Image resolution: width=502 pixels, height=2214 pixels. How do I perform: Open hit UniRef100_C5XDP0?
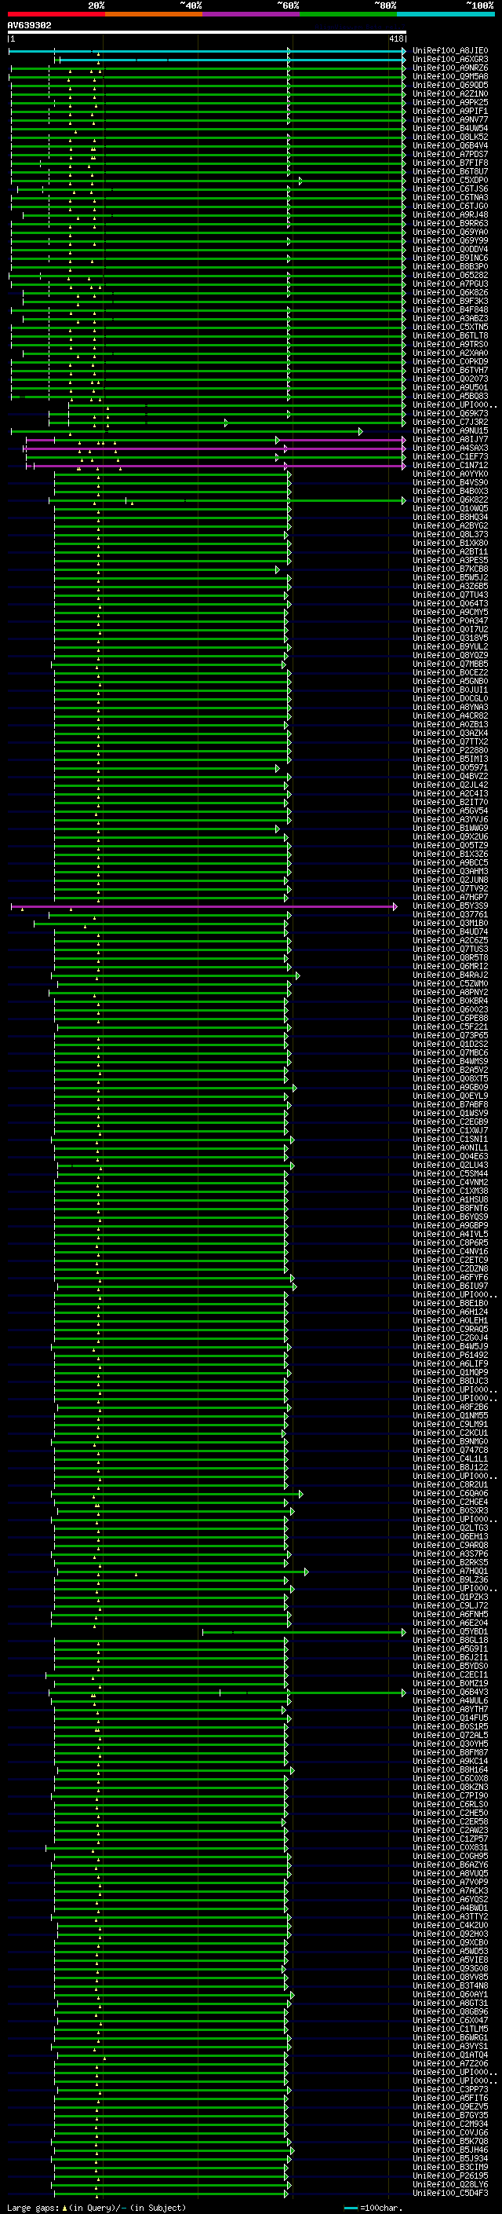coord(450,181)
